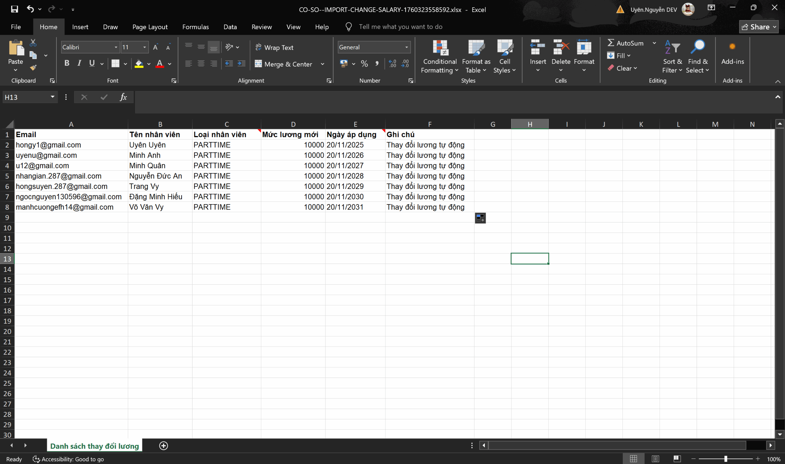The width and height of the screenshot is (785, 464).
Task: Click the Increase Font Size icon
Action: pos(155,47)
